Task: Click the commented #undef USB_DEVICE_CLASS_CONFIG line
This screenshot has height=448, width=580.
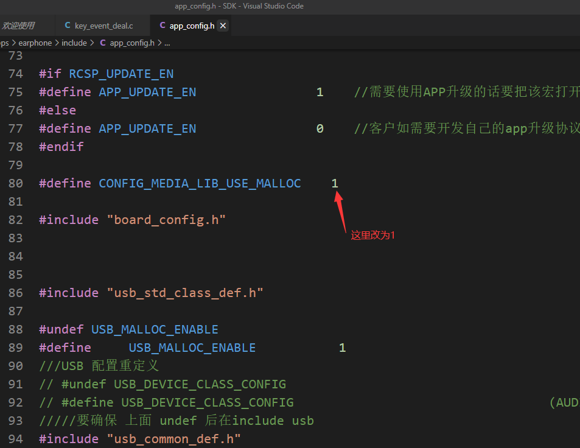Action: 162,384
